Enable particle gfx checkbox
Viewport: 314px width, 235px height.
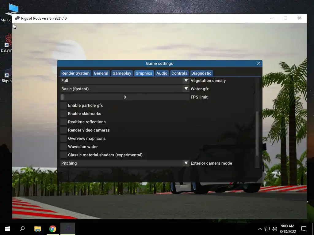(63, 105)
